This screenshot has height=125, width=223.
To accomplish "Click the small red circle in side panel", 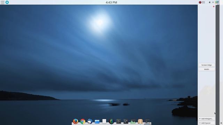I will point(214,7).
